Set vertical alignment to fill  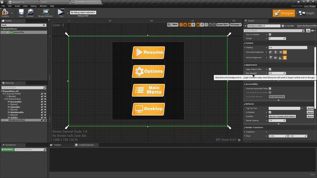[x=285, y=58]
